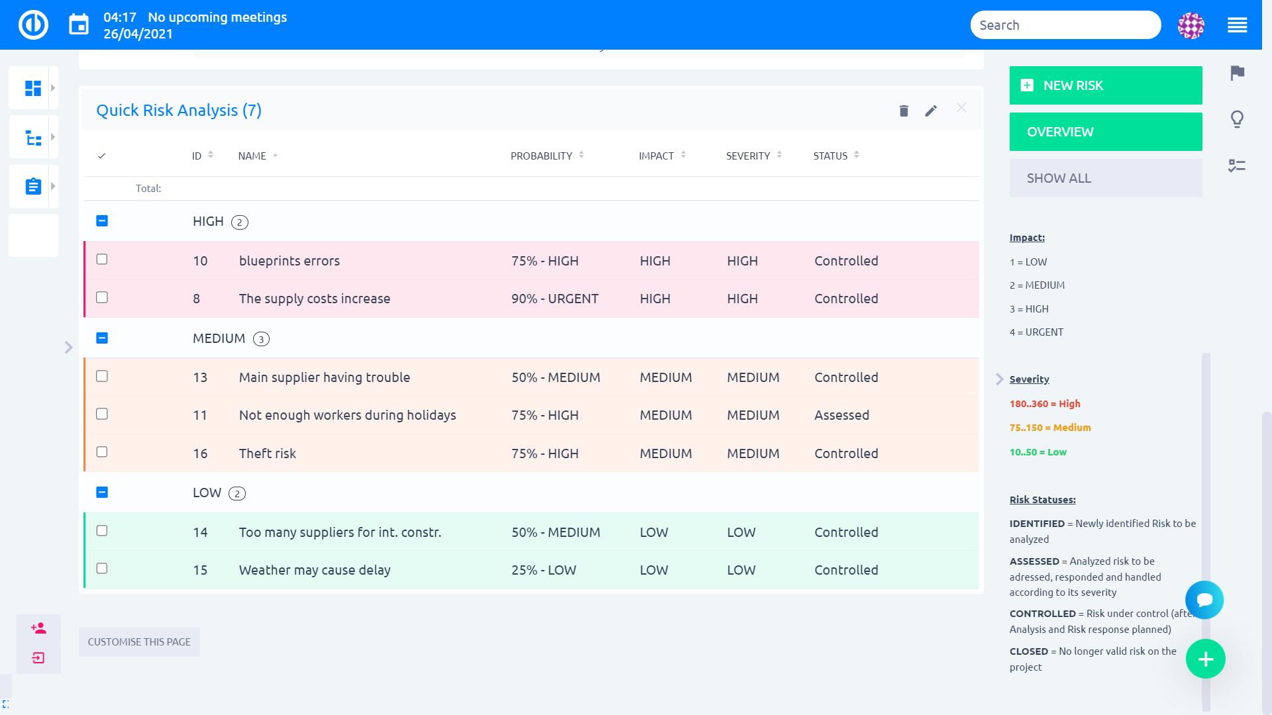Click the green plus floating button
Screen dimensions: 1272x715
point(1205,659)
